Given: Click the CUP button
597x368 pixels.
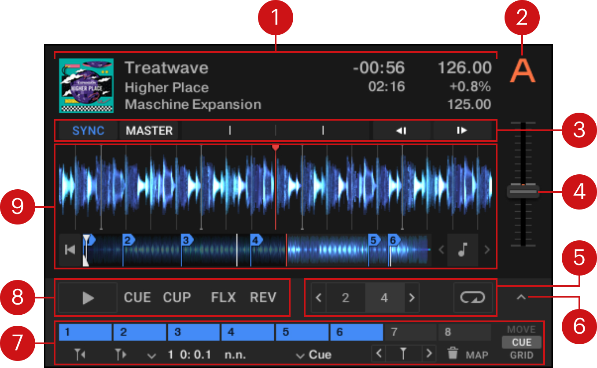Looking at the screenshot, I should tap(177, 298).
